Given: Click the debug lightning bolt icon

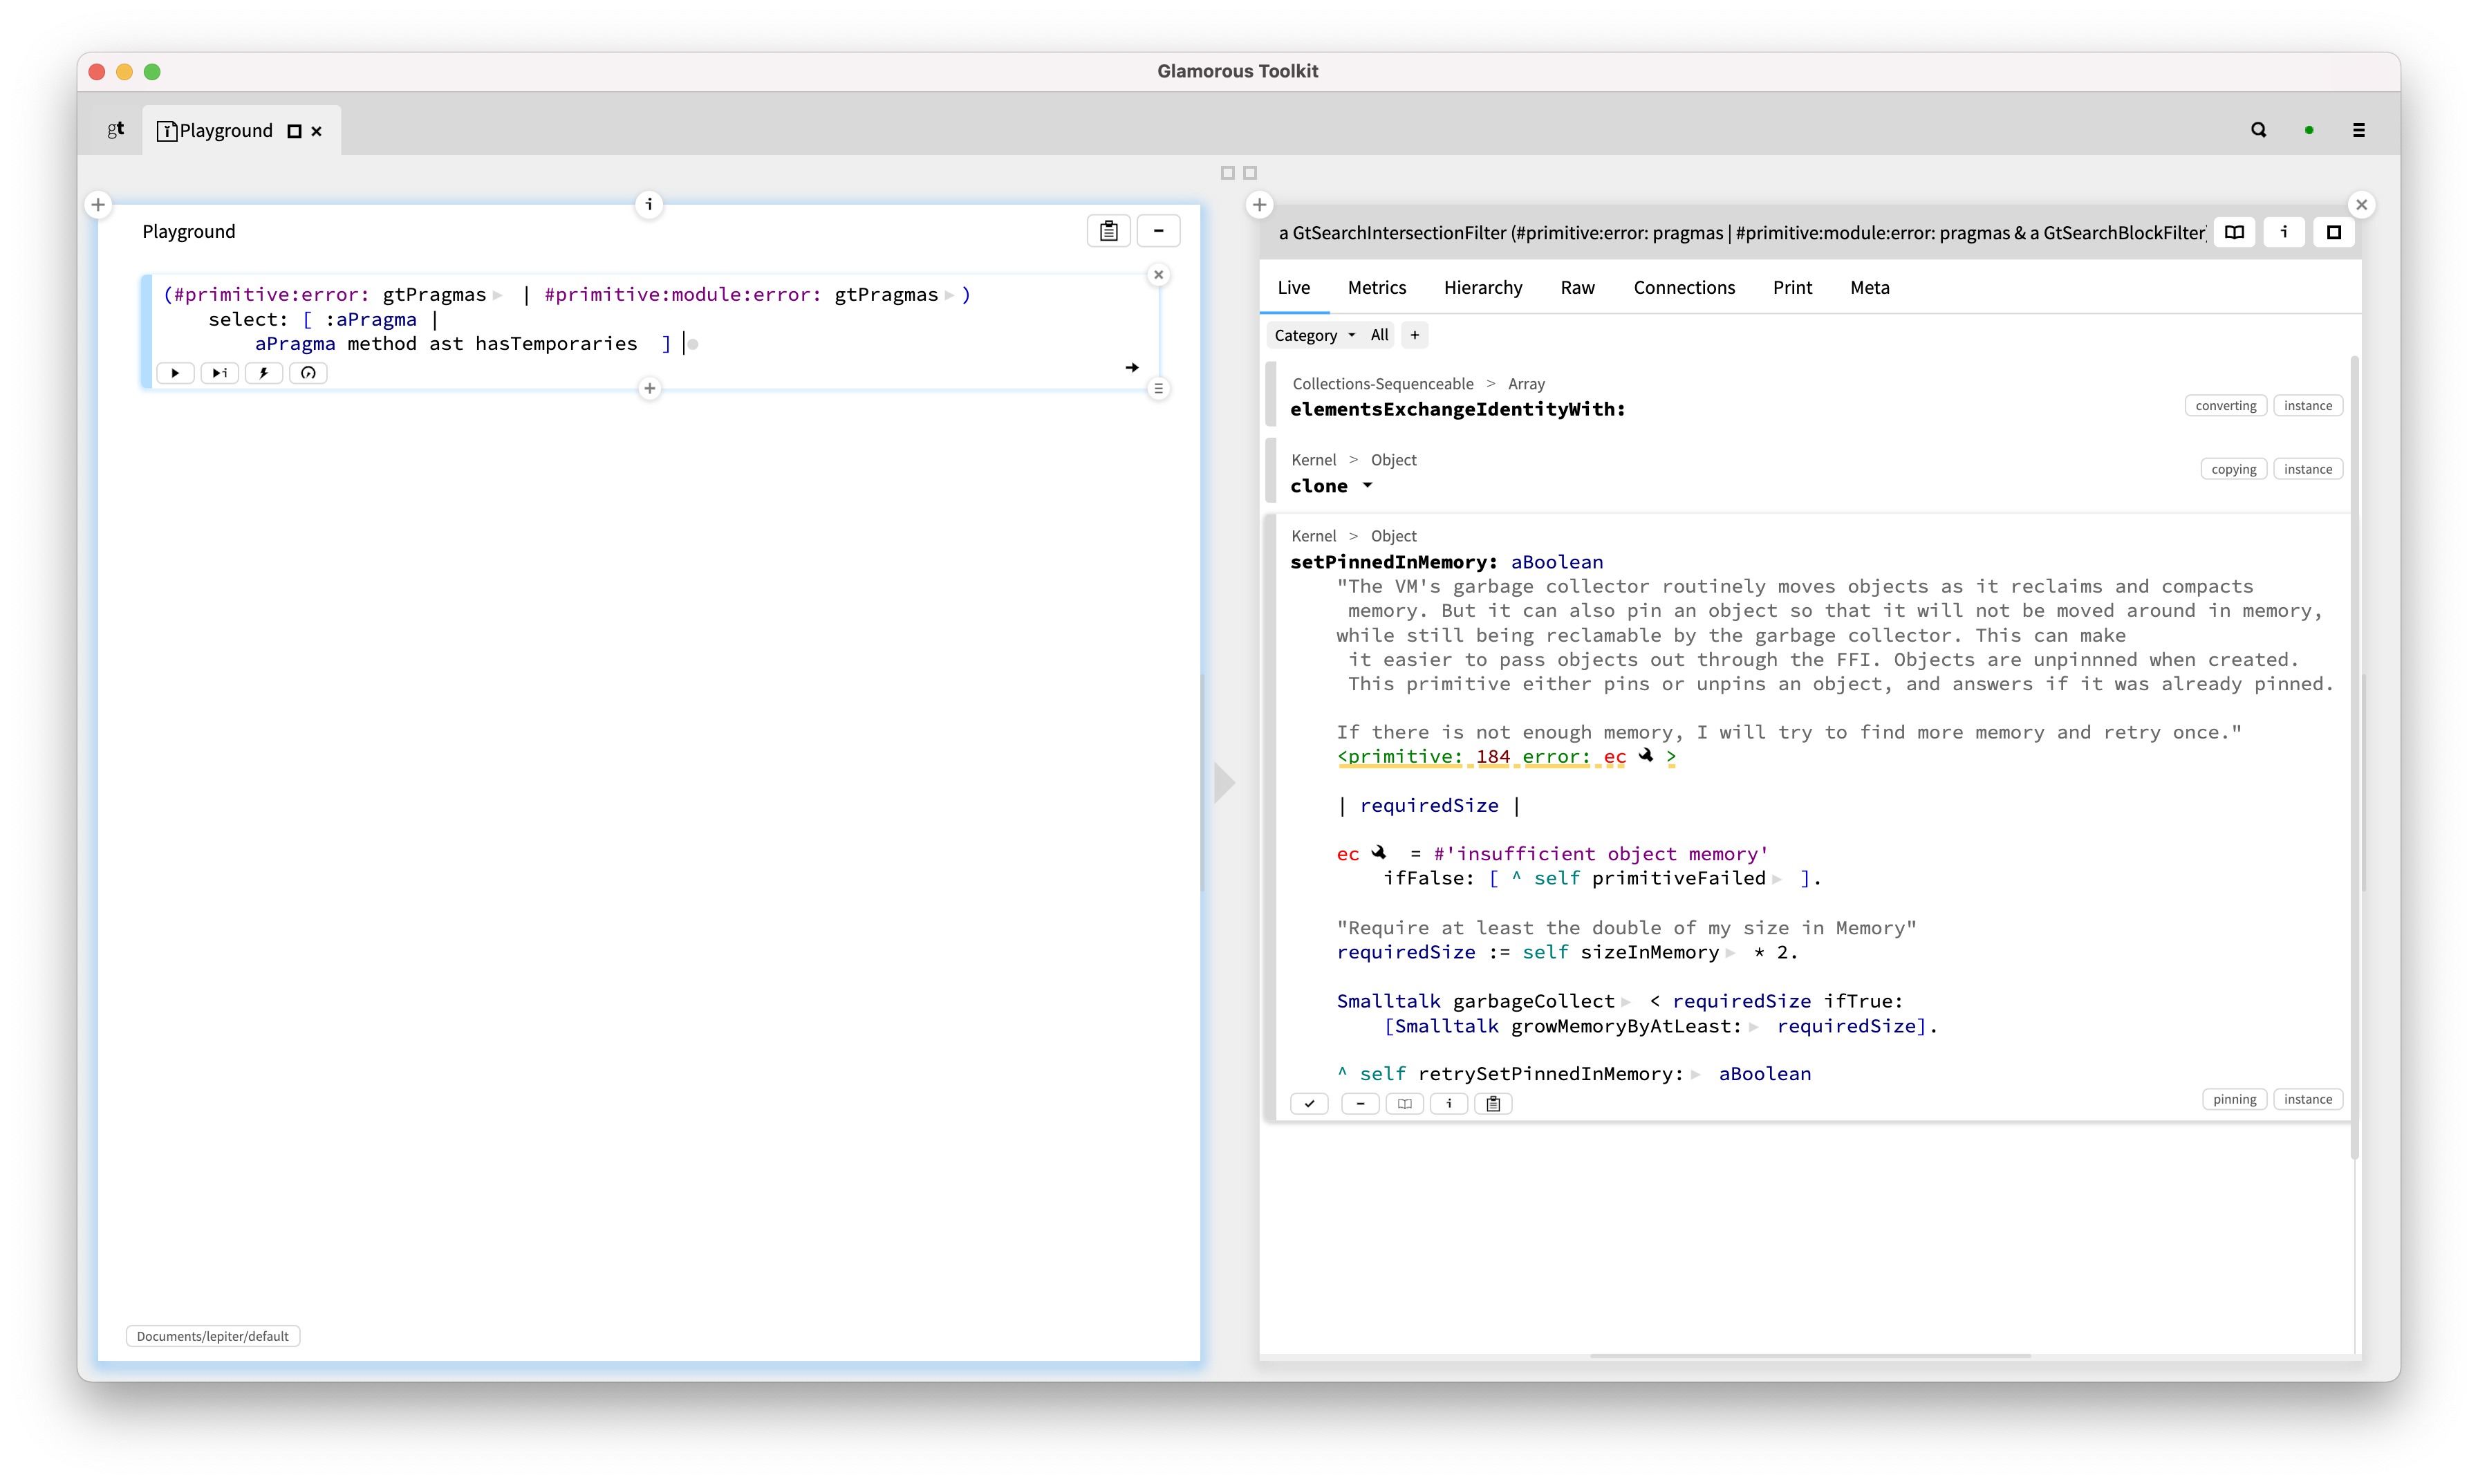Looking at the screenshot, I should (264, 373).
